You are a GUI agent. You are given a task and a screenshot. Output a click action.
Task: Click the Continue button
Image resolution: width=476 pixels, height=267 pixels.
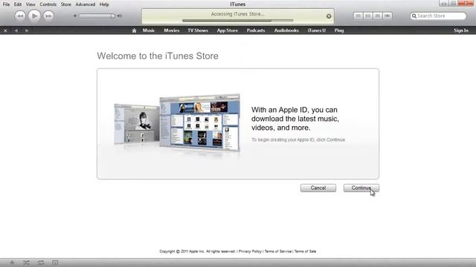coord(361,188)
